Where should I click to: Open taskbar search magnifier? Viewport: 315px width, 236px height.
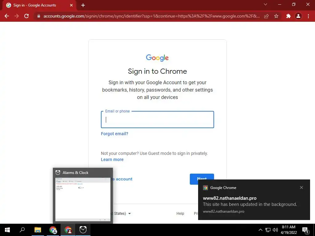(22, 230)
